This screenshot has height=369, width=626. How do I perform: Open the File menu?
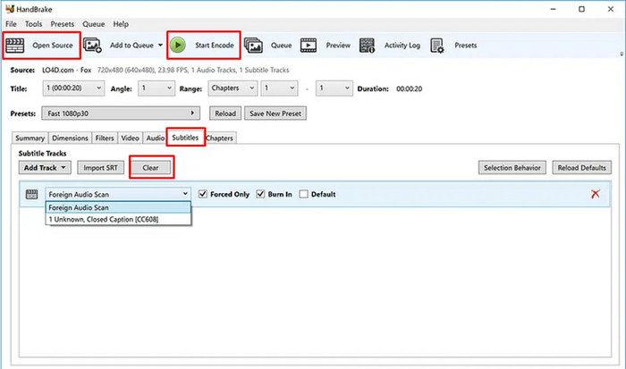click(11, 24)
